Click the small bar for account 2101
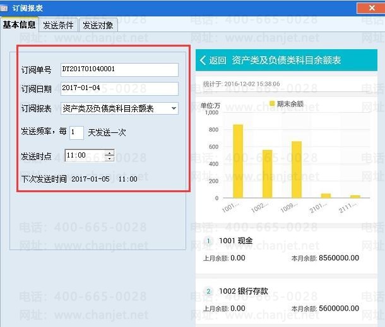Screen dimensions: 385x327 point(326,195)
